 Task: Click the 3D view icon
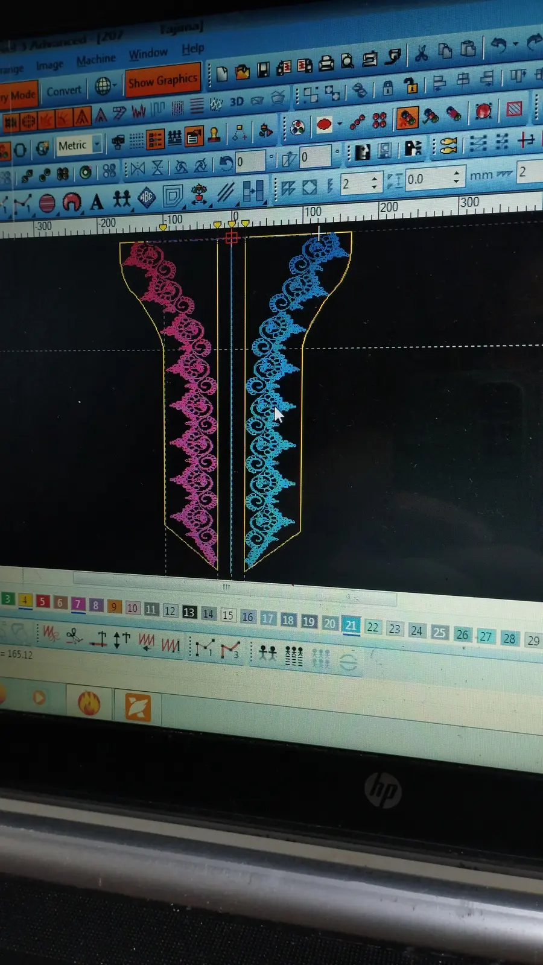237,101
